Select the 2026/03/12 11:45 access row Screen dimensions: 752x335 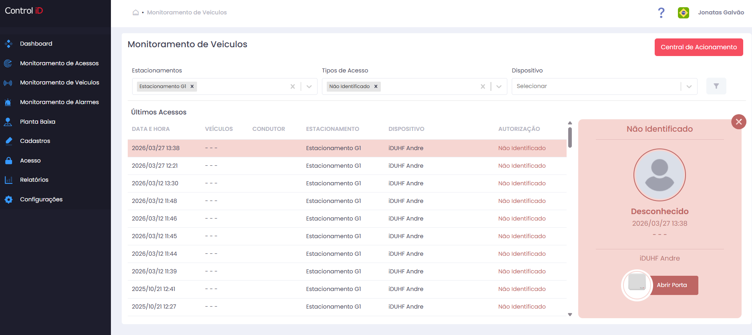[x=347, y=236]
